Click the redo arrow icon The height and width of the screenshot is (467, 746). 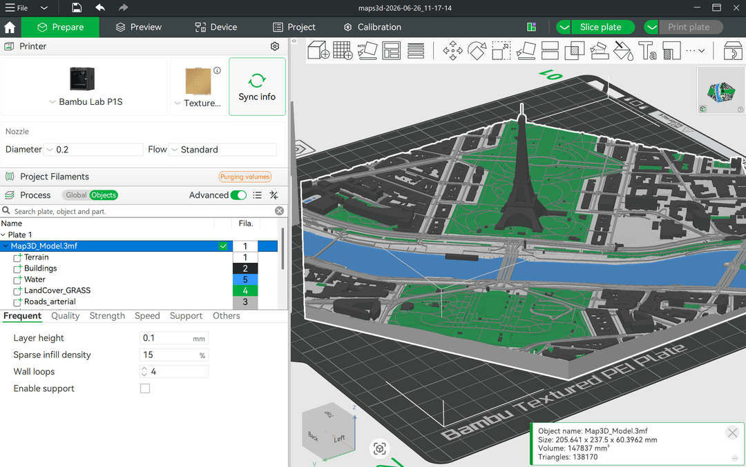tap(123, 8)
